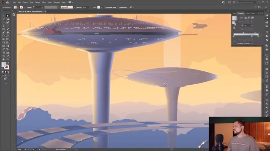The height and width of the screenshot is (151, 270).
Task: Select the Hand tool
Action: 3,60
